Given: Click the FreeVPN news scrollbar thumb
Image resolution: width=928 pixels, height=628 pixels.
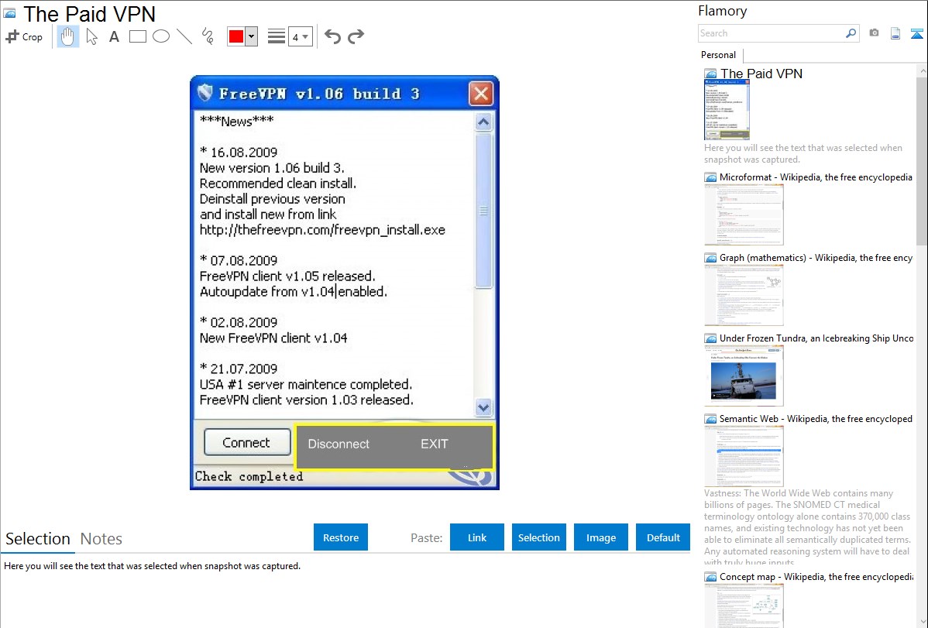Looking at the screenshot, I should point(483,211).
